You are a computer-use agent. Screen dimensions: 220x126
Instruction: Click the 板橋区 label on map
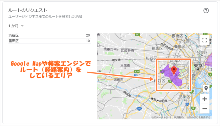[x=177, y=36]
